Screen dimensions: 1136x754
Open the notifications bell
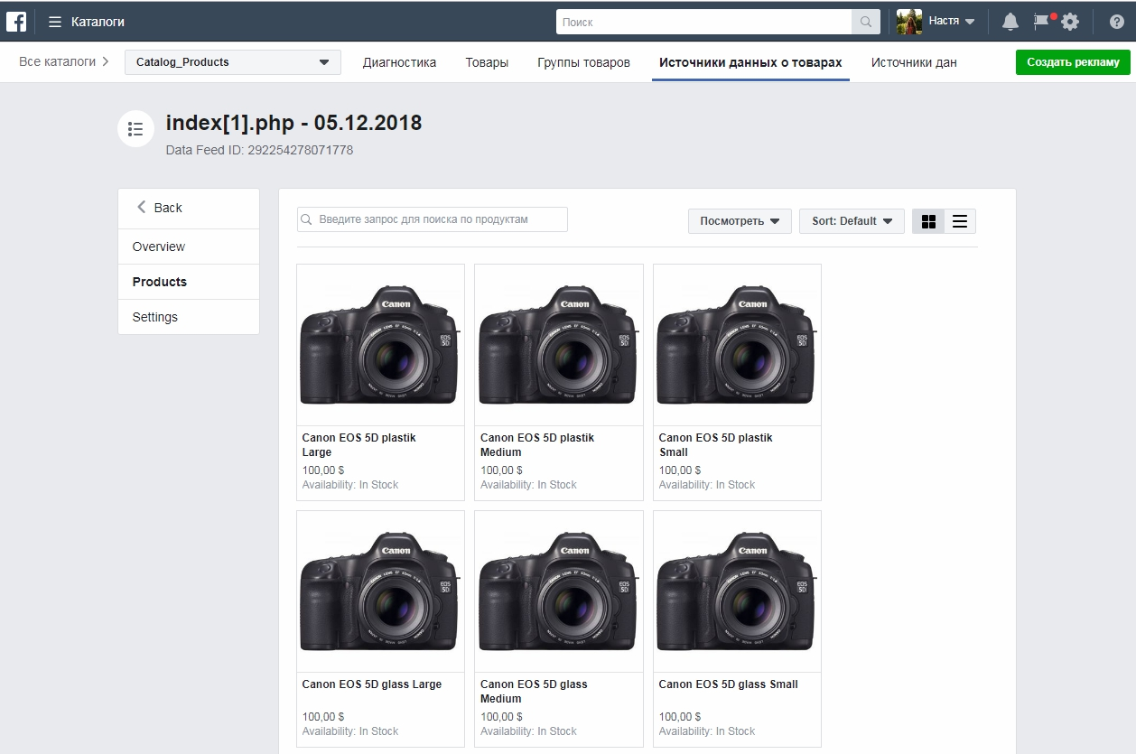point(1010,22)
